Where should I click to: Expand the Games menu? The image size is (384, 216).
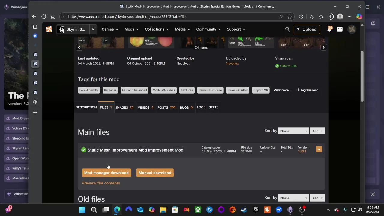coord(110,29)
